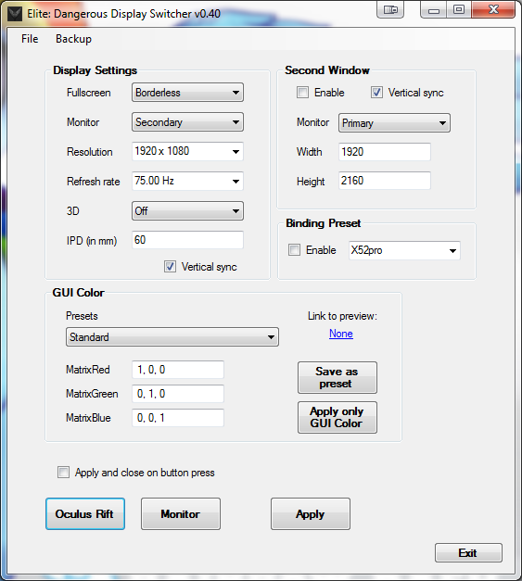Click the app icon in title bar
This screenshot has height=581, width=522.
coord(15,14)
